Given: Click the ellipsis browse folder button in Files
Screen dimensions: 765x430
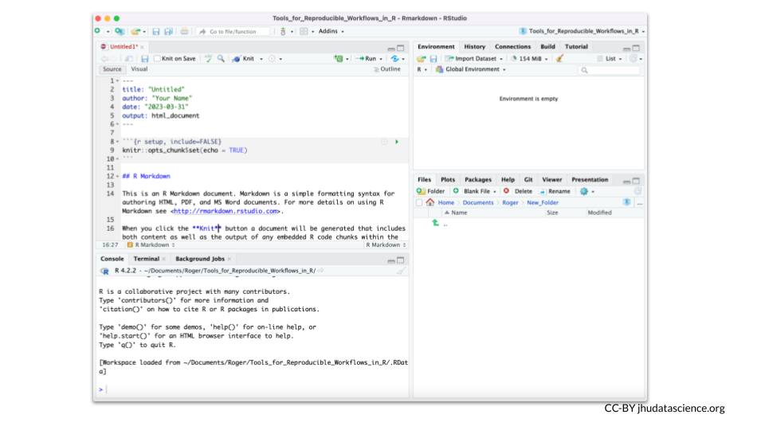Looking at the screenshot, I should (640, 203).
